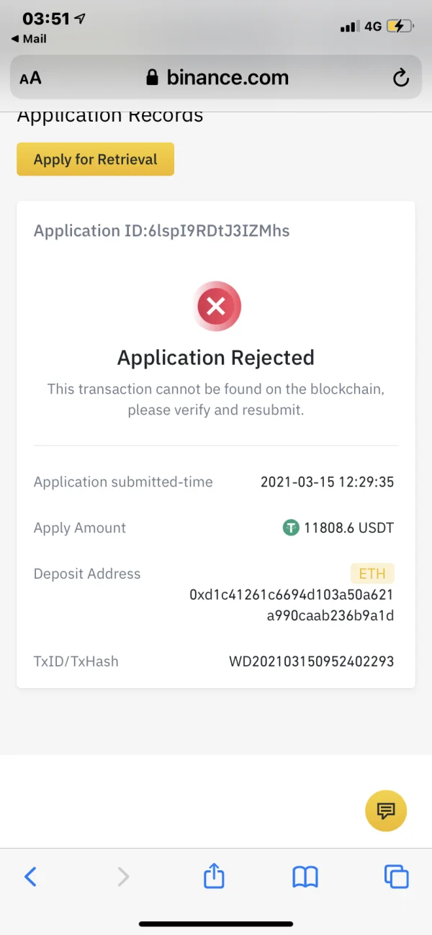Open the Safari share sheet icon
The width and height of the screenshot is (432, 935).
[x=214, y=876]
